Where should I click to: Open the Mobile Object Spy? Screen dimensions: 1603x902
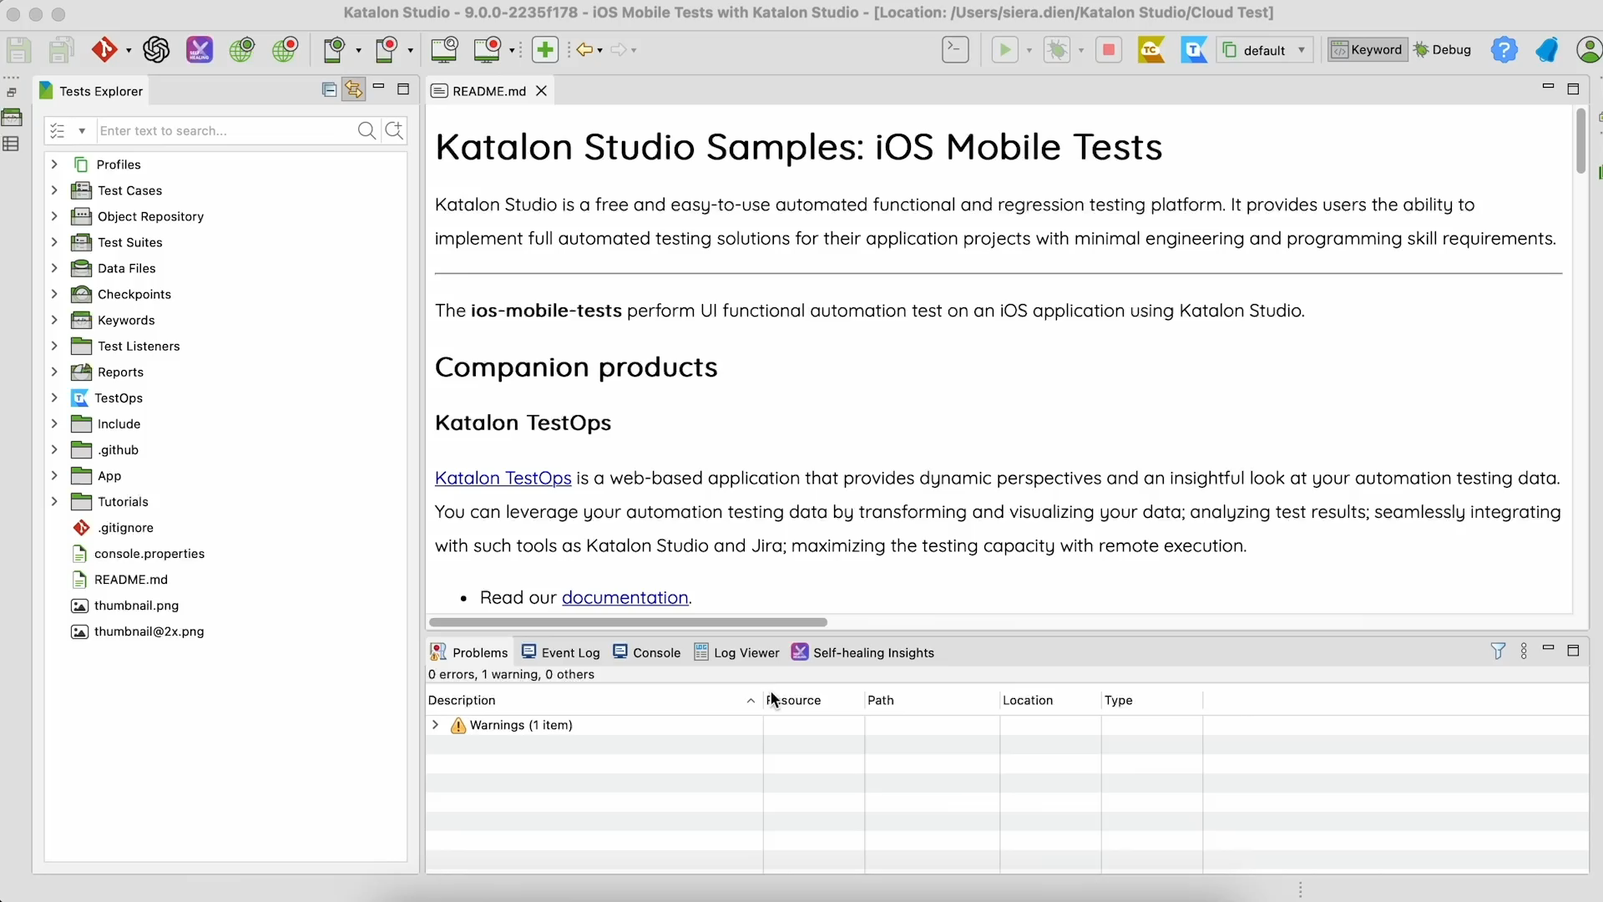coord(335,49)
